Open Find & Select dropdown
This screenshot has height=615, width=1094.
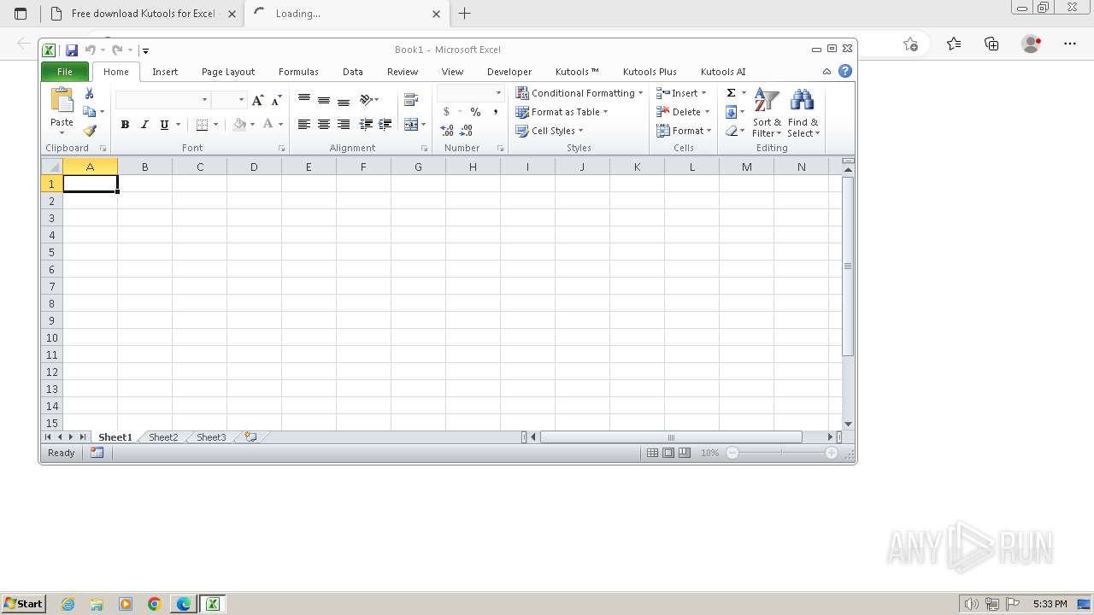pyautogui.click(x=803, y=113)
